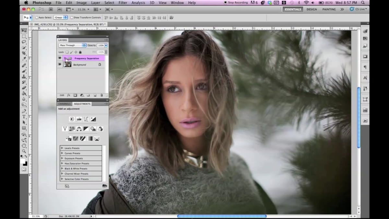Open layer style fx menu
This screenshot has width=389, height=219.
click(x=68, y=96)
